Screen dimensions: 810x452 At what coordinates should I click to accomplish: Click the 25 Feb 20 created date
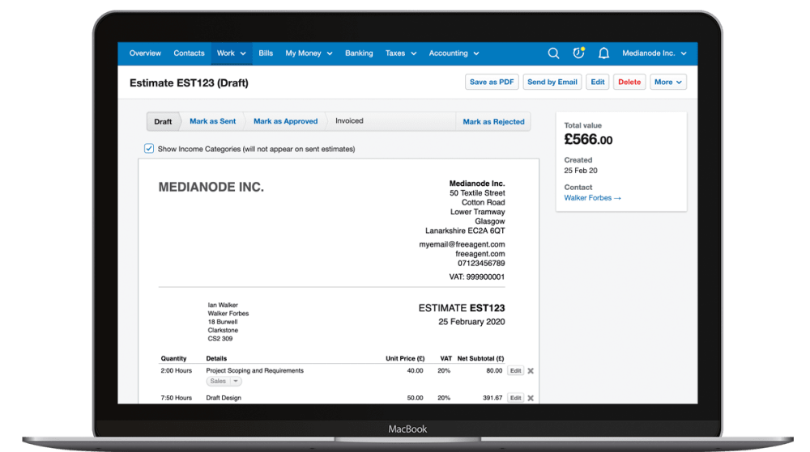[581, 171]
